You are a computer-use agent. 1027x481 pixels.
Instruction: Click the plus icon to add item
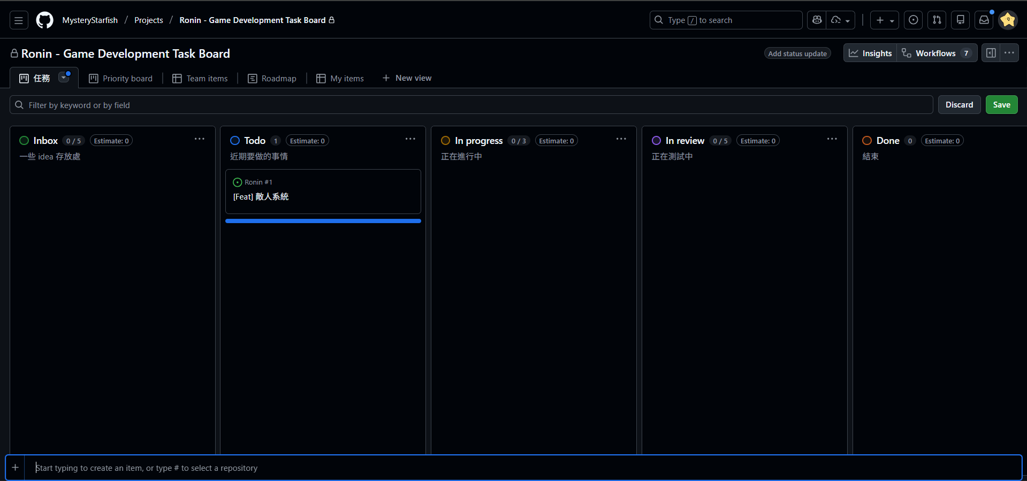(x=16, y=468)
